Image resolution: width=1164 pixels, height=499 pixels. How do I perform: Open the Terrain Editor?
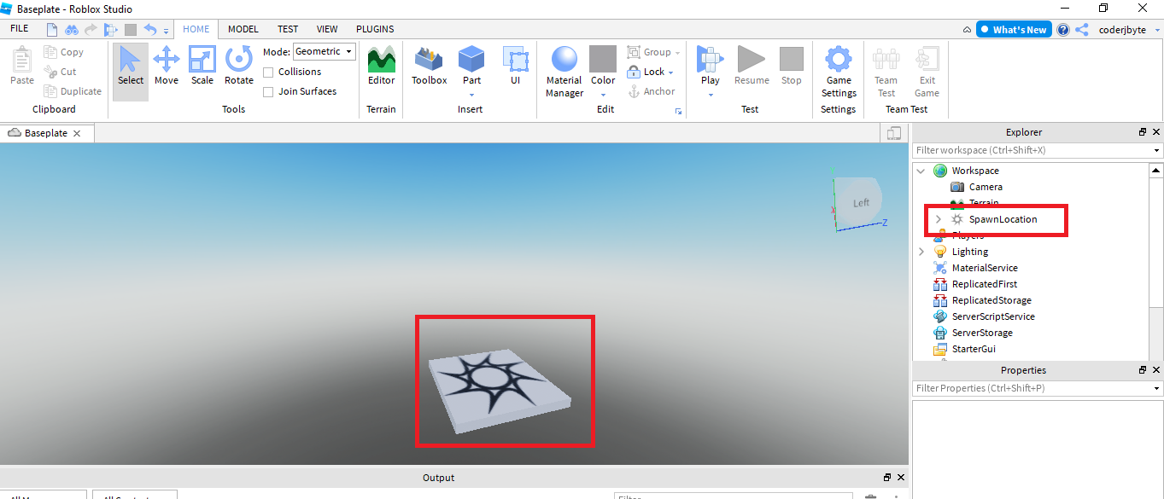coord(381,66)
